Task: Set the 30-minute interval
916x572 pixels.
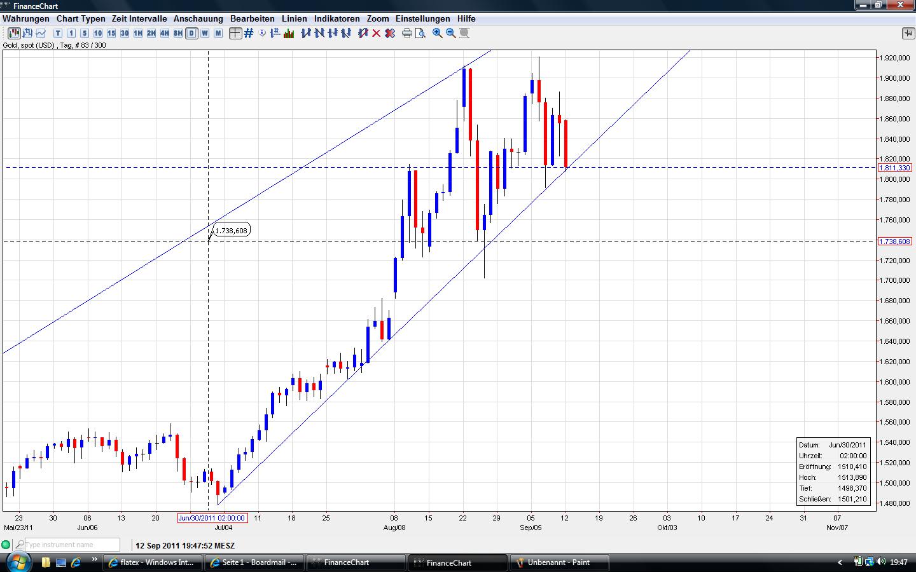Action: pyautogui.click(x=125, y=33)
